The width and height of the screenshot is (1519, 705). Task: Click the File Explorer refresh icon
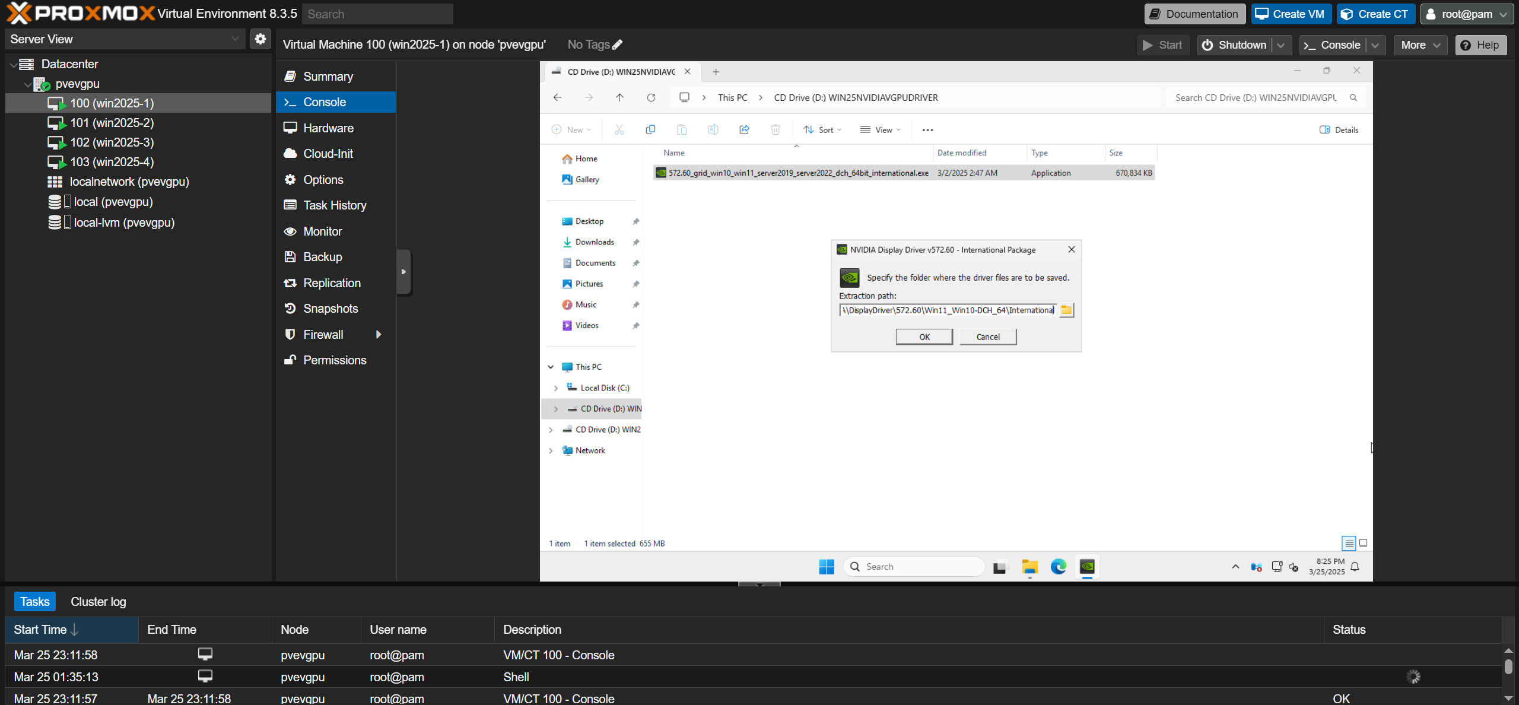[651, 97]
